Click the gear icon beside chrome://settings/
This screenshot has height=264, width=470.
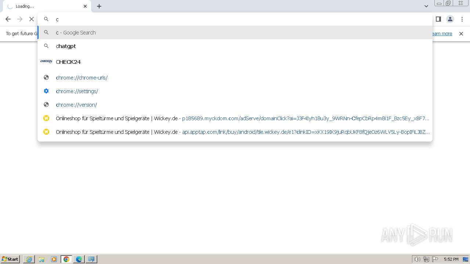point(46,91)
